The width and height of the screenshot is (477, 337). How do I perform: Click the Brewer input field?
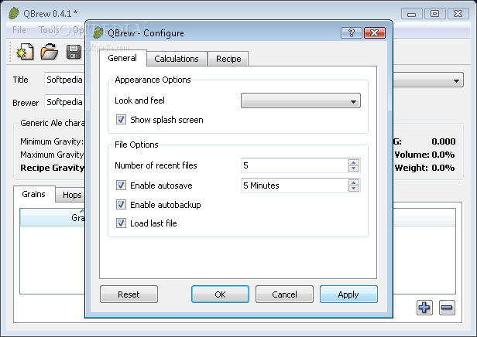pos(64,102)
